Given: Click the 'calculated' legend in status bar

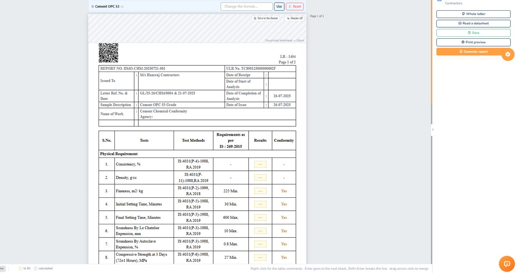Looking at the screenshot, I should 43,268.
